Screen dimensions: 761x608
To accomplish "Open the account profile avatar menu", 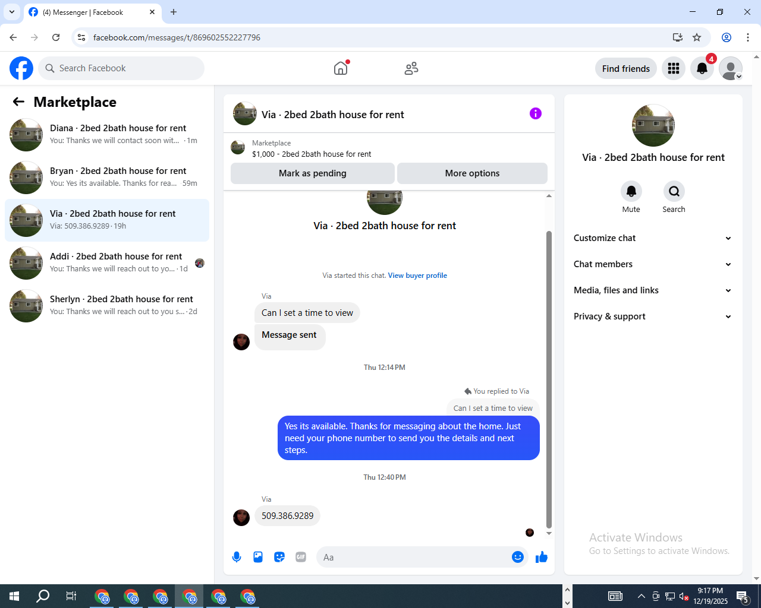I will (x=731, y=68).
